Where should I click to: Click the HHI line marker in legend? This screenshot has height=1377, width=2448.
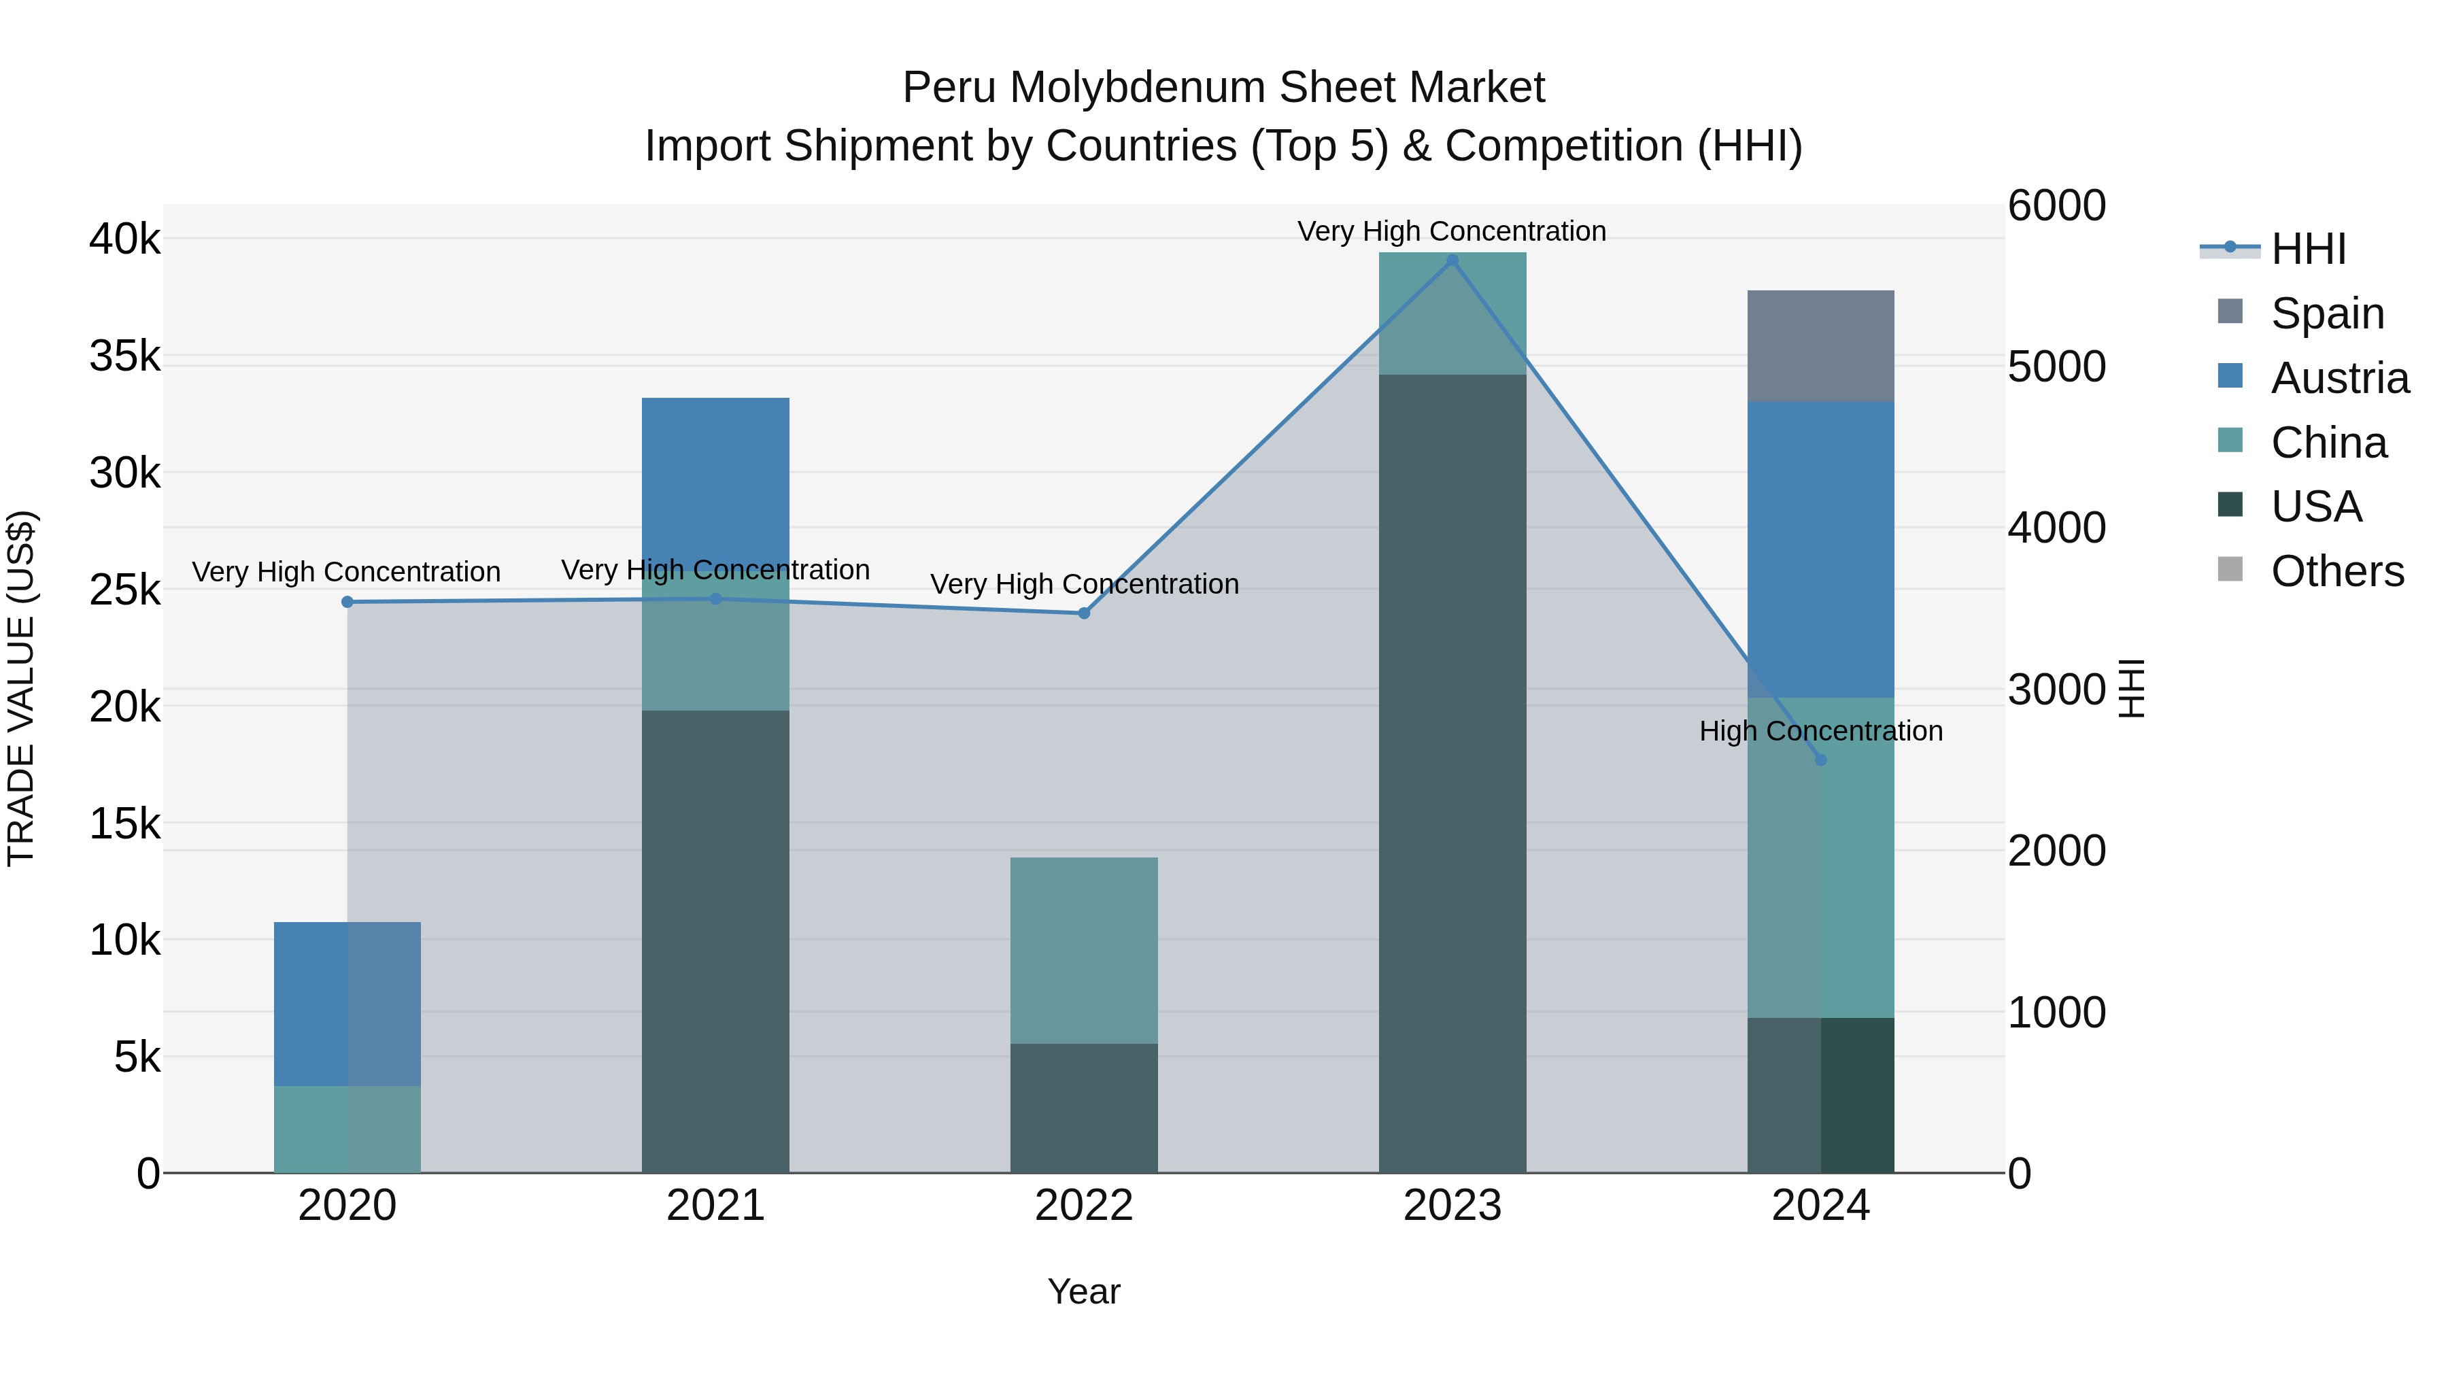(x=2230, y=247)
